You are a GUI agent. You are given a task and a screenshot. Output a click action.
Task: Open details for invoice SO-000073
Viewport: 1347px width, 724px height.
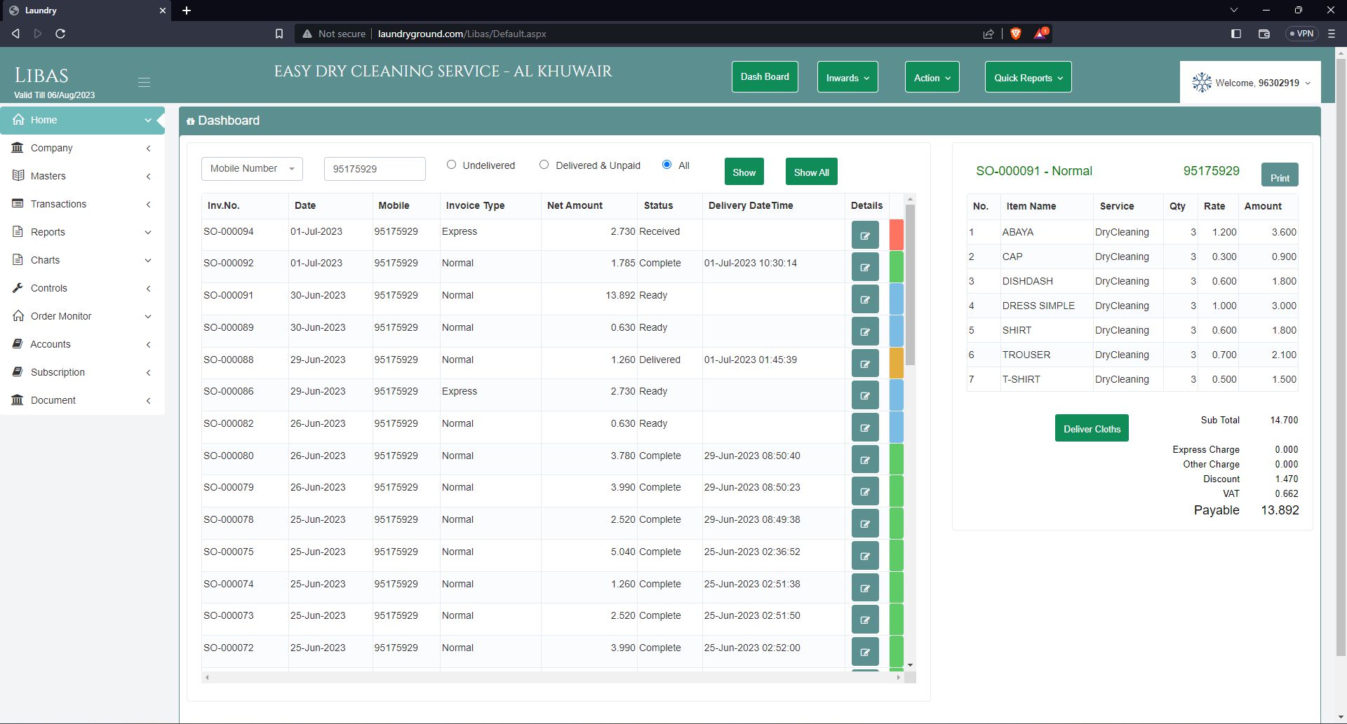point(865,620)
